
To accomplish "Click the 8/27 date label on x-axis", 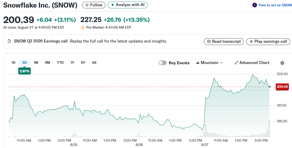I will 204,145.
